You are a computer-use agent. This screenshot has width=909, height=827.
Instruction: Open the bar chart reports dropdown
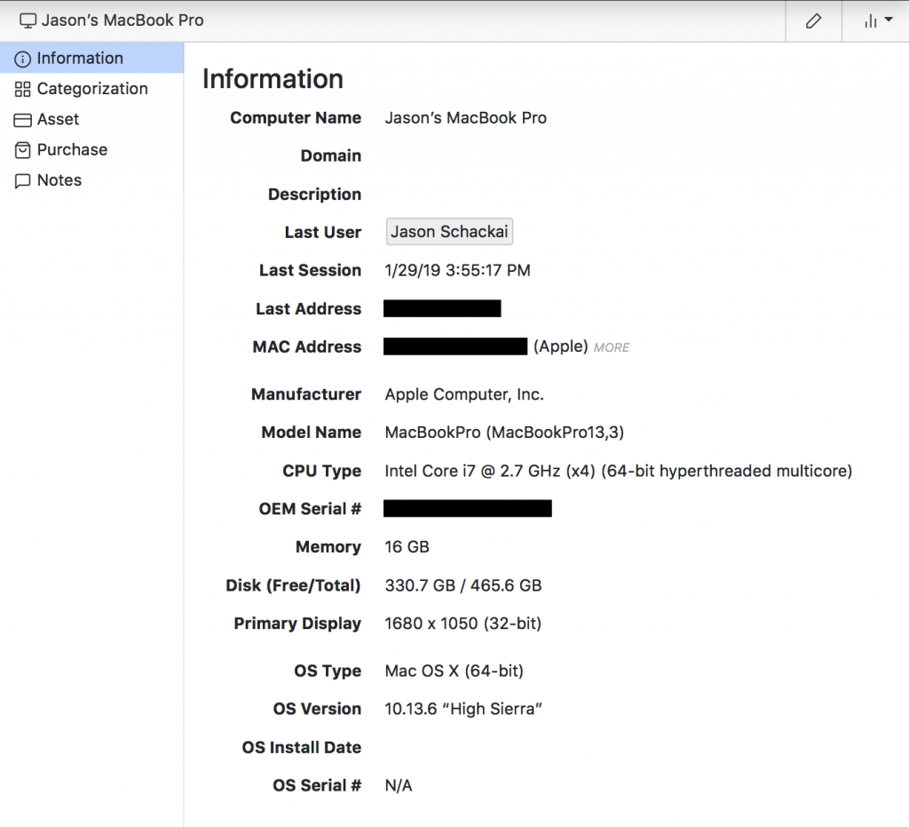coord(878,21)
